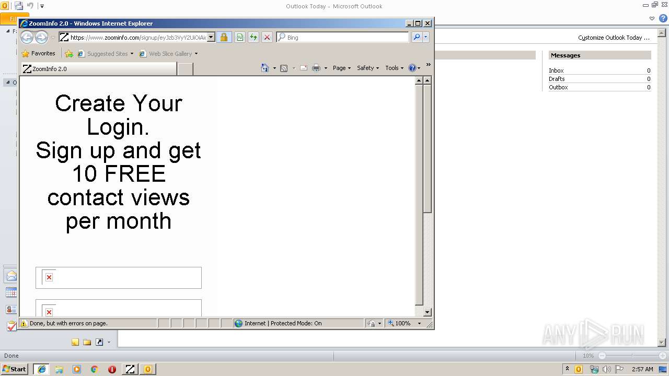Expand the address bar URL dropdown

point(211,37)
